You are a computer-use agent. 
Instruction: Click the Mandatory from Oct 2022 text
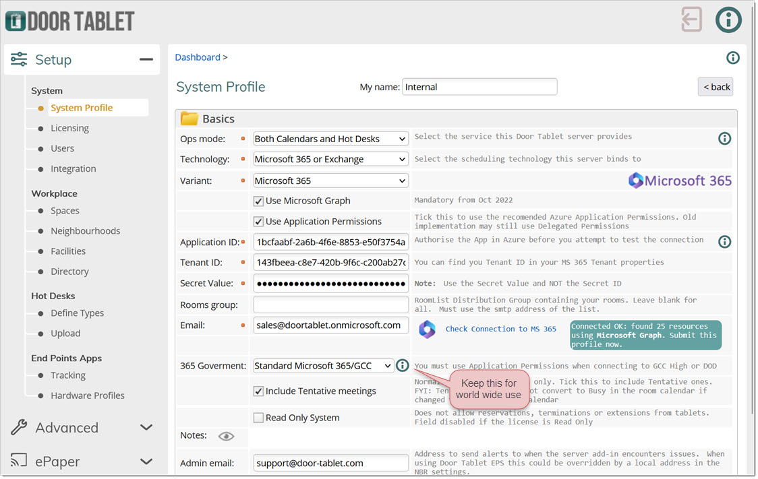click(x=463, y=200)
